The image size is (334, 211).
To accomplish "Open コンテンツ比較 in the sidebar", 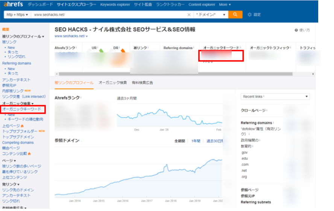I will [x=15, y=153].
